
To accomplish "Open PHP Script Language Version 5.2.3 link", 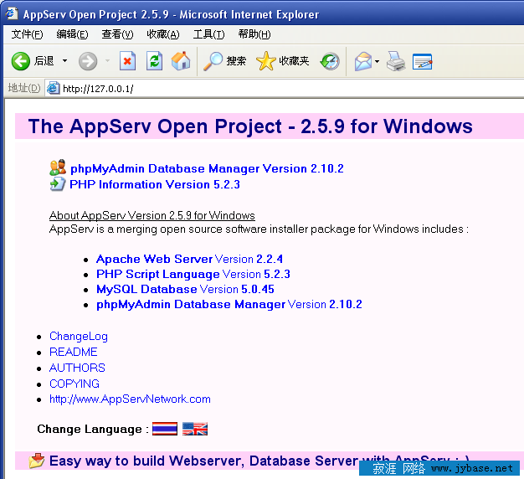I will pos(193,274).
